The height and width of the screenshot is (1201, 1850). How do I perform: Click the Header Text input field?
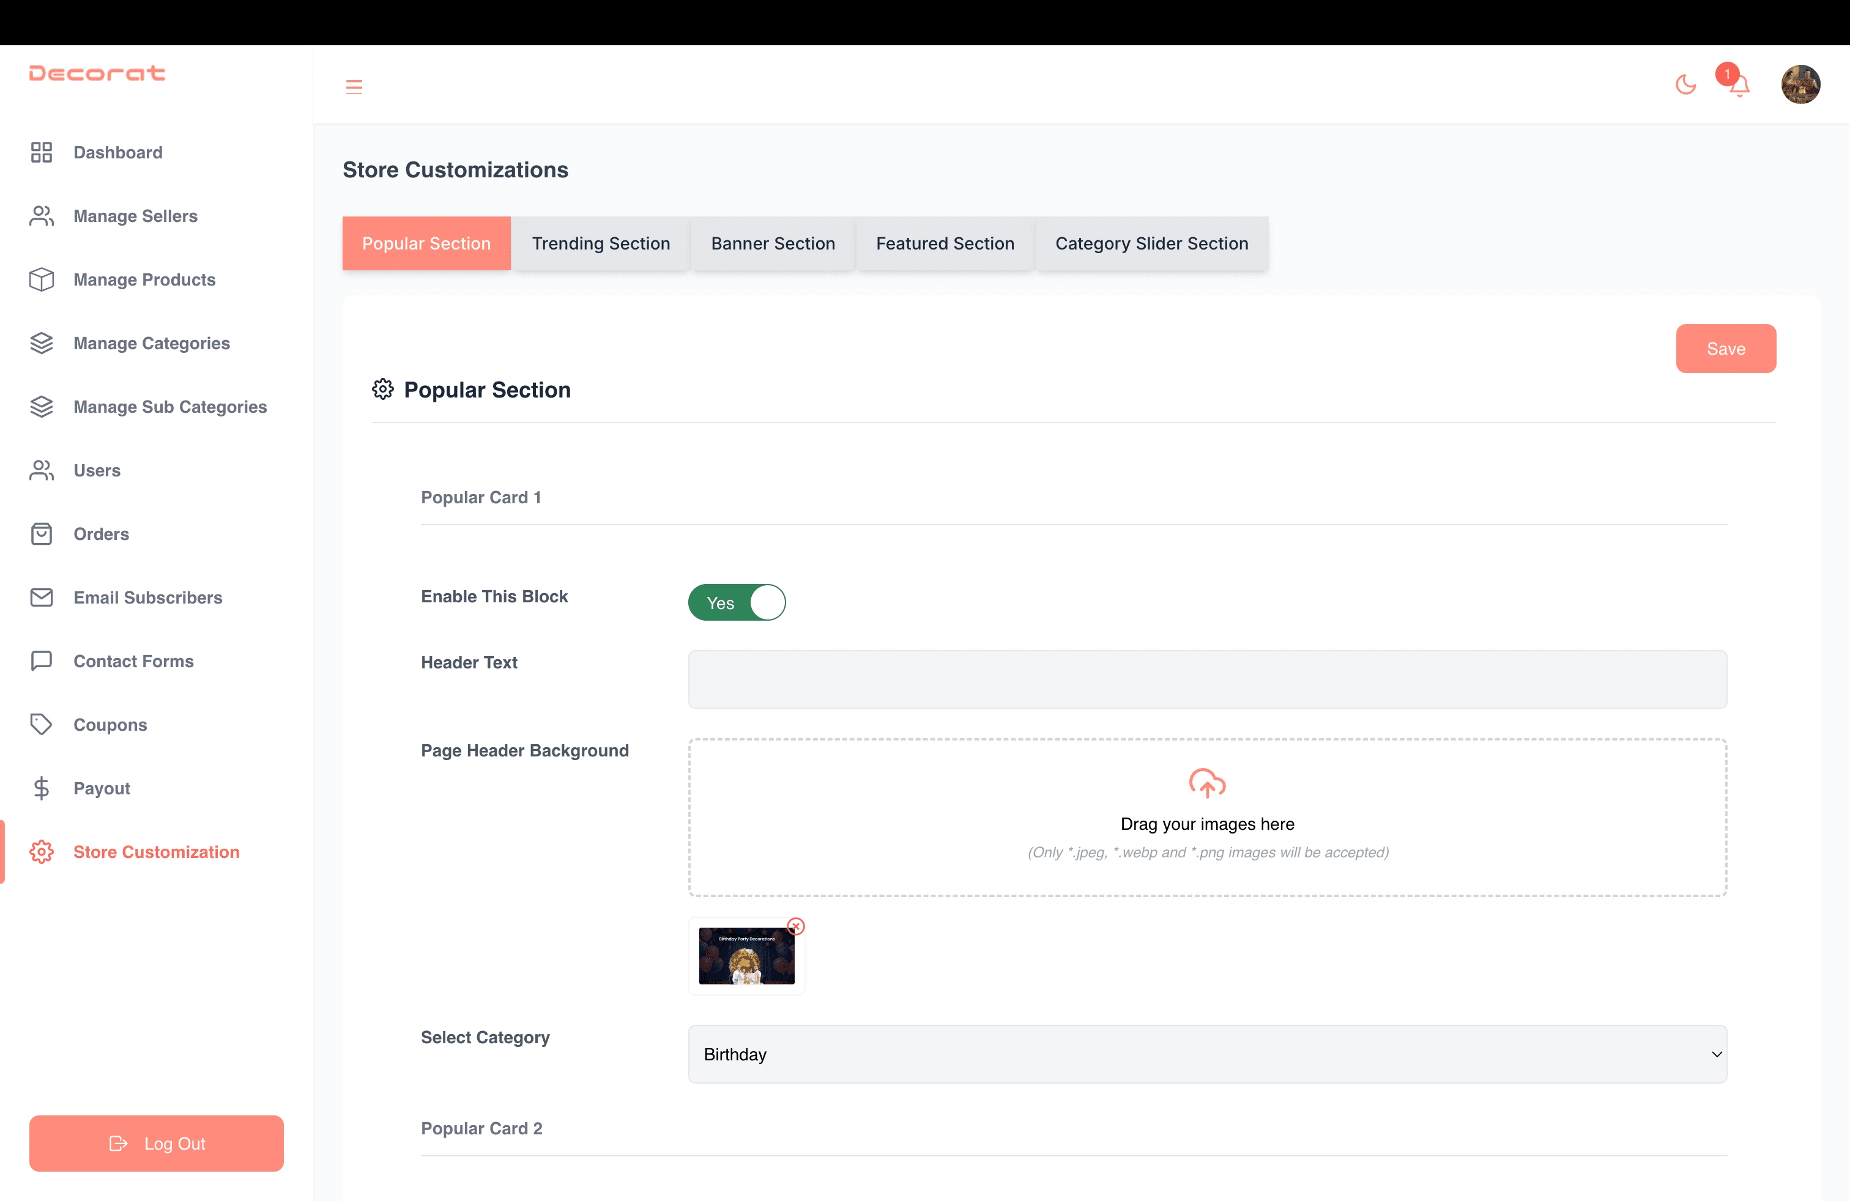1207,677
